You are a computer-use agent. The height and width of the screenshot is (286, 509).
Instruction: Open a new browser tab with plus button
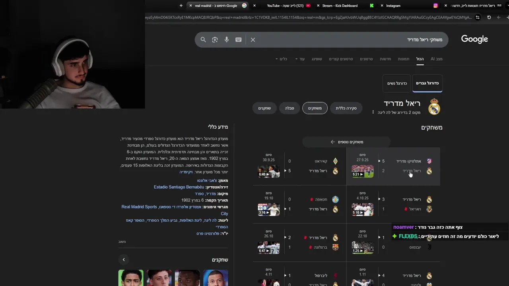181,6
